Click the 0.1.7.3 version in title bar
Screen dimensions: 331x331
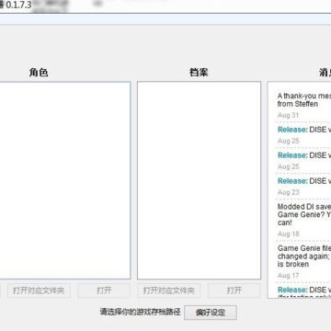[x=18, y=5]
